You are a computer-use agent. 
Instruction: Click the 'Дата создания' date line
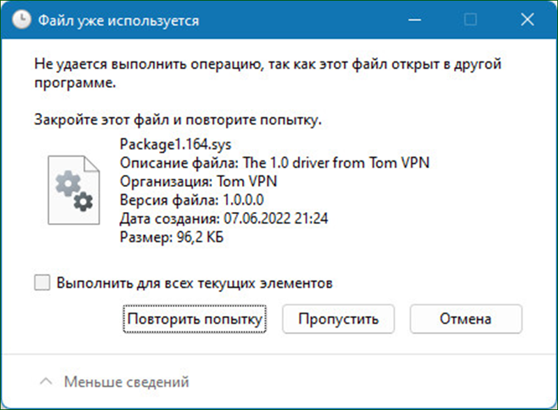[224, 218]
